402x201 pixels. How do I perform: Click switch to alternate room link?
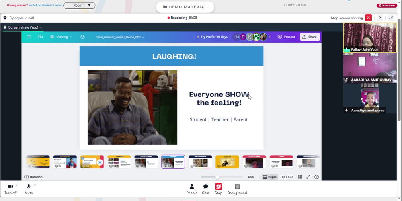(x=45, y=5)
